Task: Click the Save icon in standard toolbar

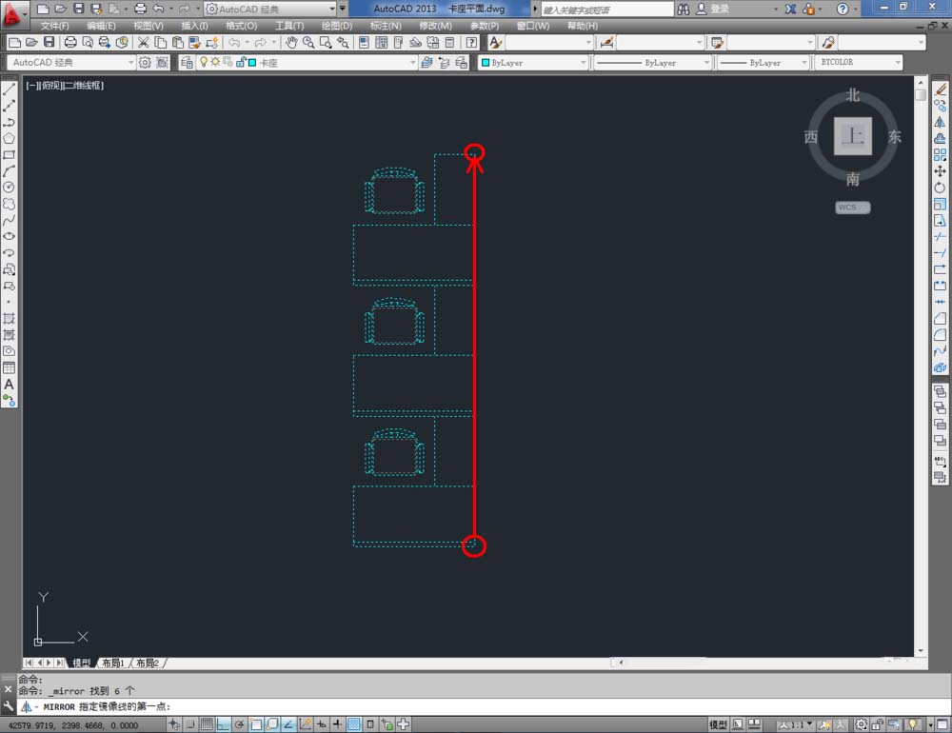Action: point(50,43)
